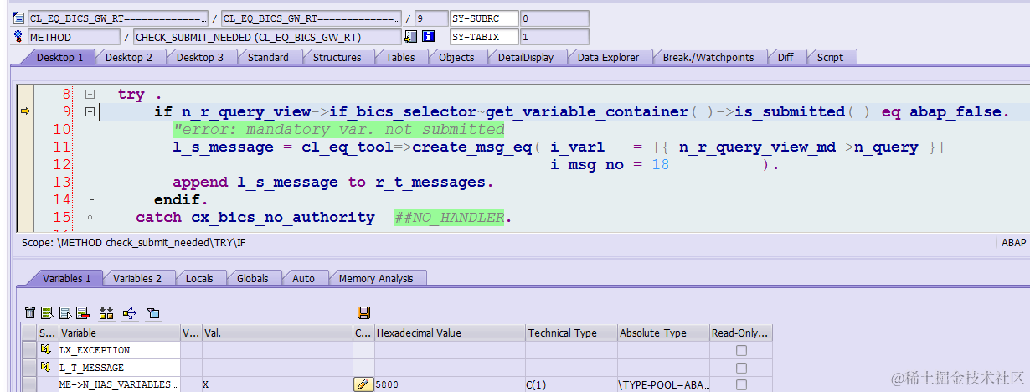Viewport: 1030px width, 392px height.
Task: Click the Absolute Type column header
Action: 663,333
